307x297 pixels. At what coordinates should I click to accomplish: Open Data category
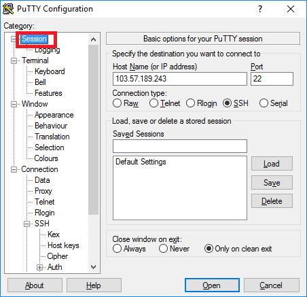(x=42, y=180)
